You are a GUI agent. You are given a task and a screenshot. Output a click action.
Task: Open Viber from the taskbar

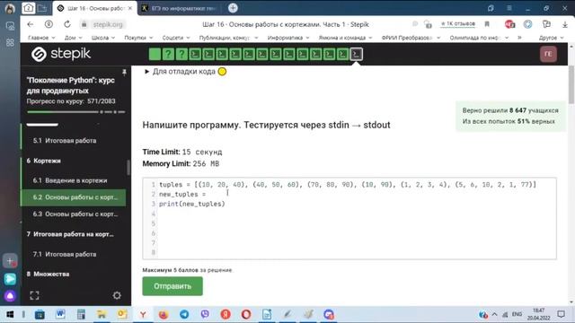pos(205,314)
